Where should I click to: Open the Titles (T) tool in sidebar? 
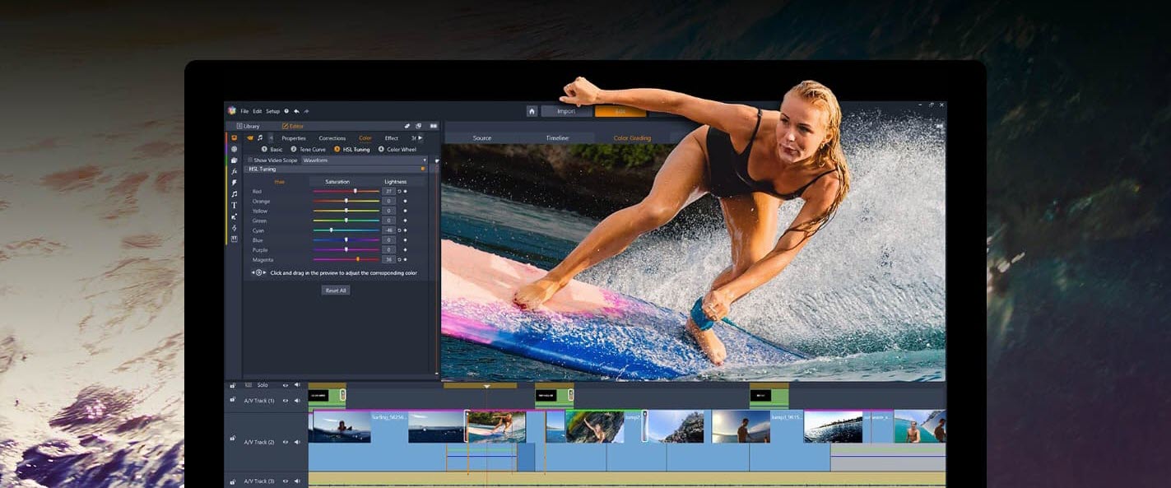pos(234,205)
